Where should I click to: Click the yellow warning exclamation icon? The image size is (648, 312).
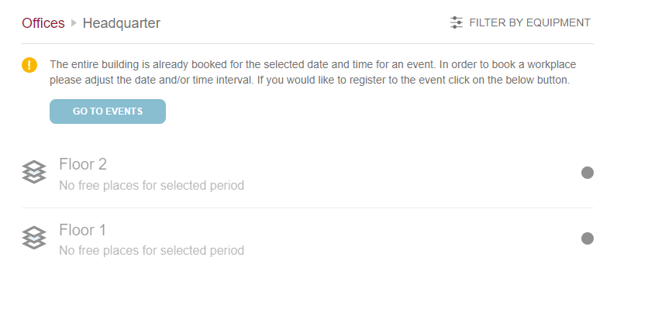[x=29, y=65]
